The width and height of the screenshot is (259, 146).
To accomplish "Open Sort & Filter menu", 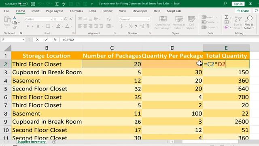I will (x=238, y=23).
